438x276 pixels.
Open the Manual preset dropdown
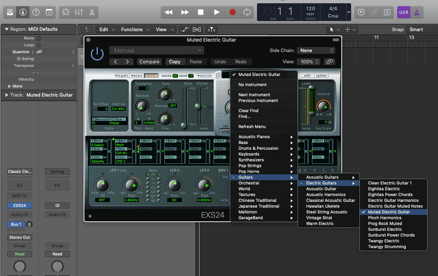click(x=157, y=50)
